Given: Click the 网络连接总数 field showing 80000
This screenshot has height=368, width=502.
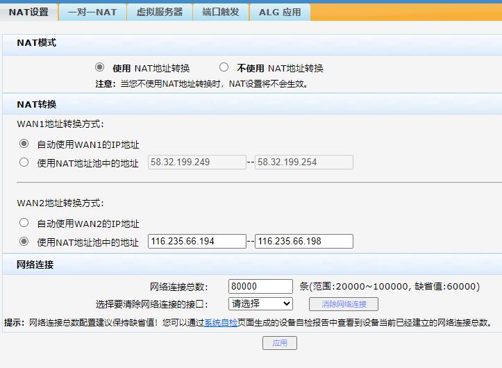Looking at the screenshot, I should tap(260, 286).
